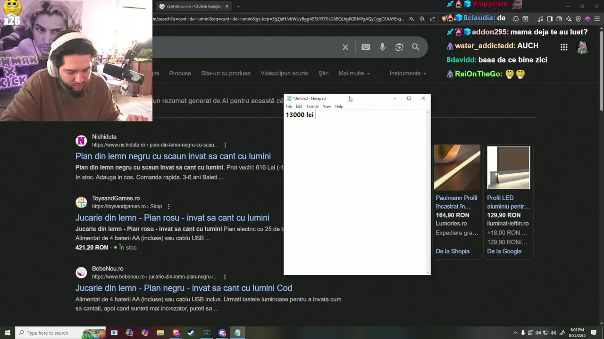Image resolution: width=604 pixels, height=339 pixels.
Task: Open Notepad File menu
Action: (289, 106)
